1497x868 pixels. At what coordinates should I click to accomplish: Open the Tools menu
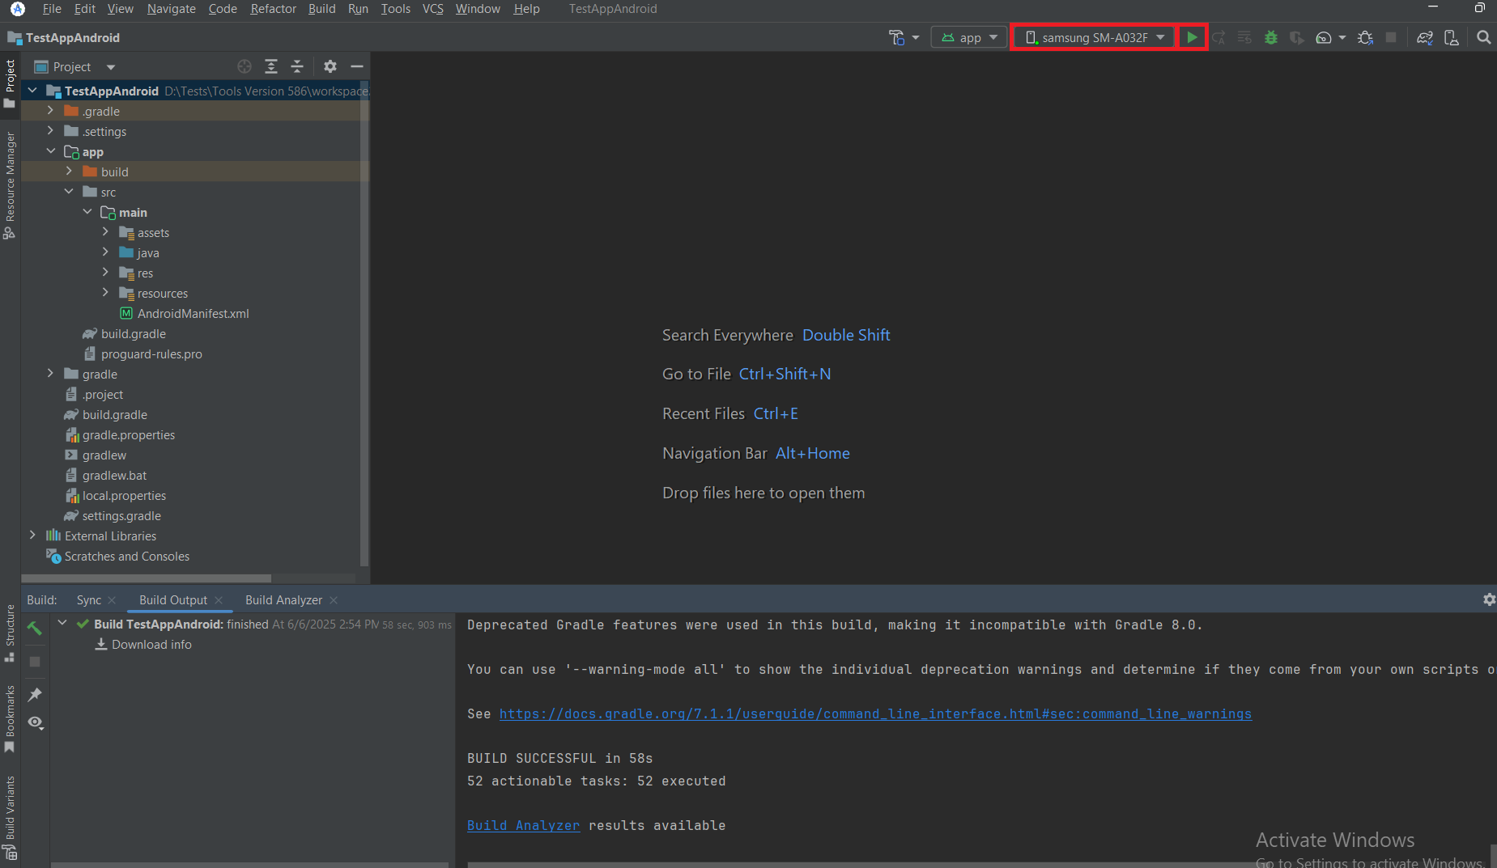(x=396, y=9)
